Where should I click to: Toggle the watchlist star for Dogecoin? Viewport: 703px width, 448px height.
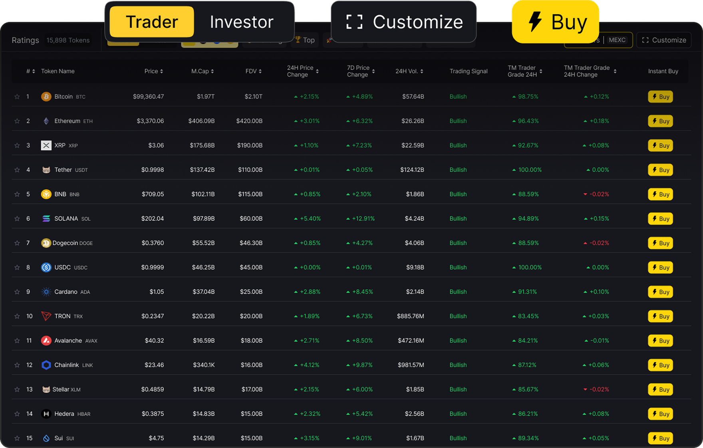[x=17, y=243]
